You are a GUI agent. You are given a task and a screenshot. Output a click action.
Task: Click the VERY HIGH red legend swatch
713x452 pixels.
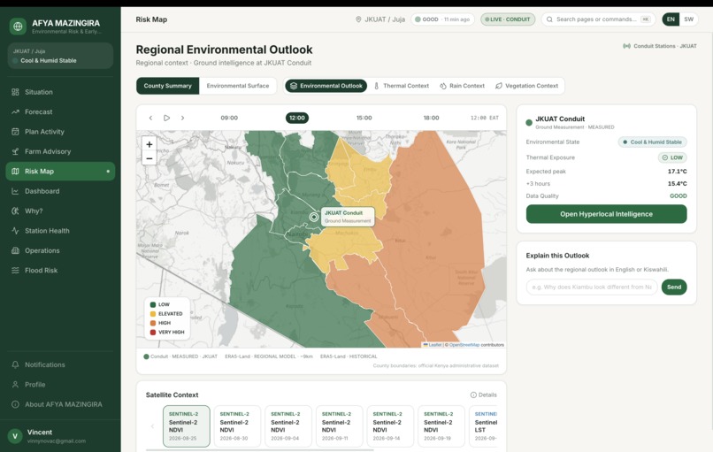(x=153, y=333)
